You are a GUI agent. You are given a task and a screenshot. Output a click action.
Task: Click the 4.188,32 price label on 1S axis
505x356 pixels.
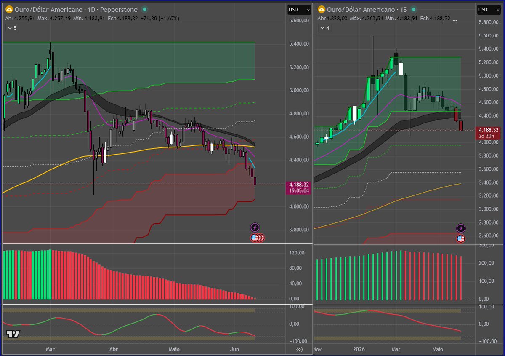coord(489,130)
